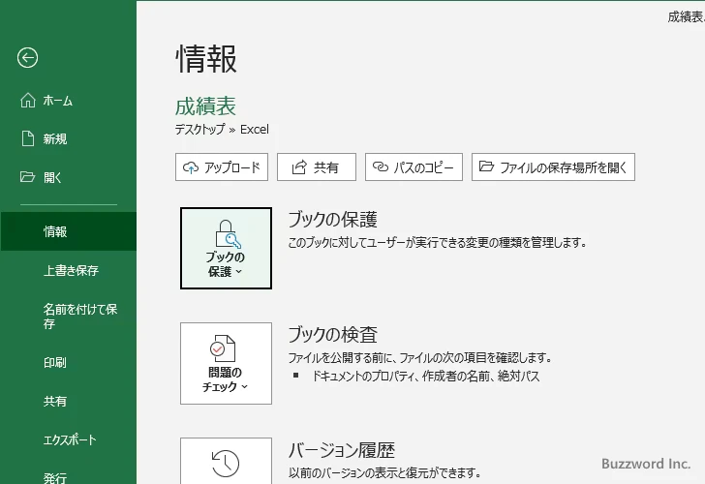Click the share arrow icon on 共有 button
The height and width of the screenshot is (484, 705).
299,167
